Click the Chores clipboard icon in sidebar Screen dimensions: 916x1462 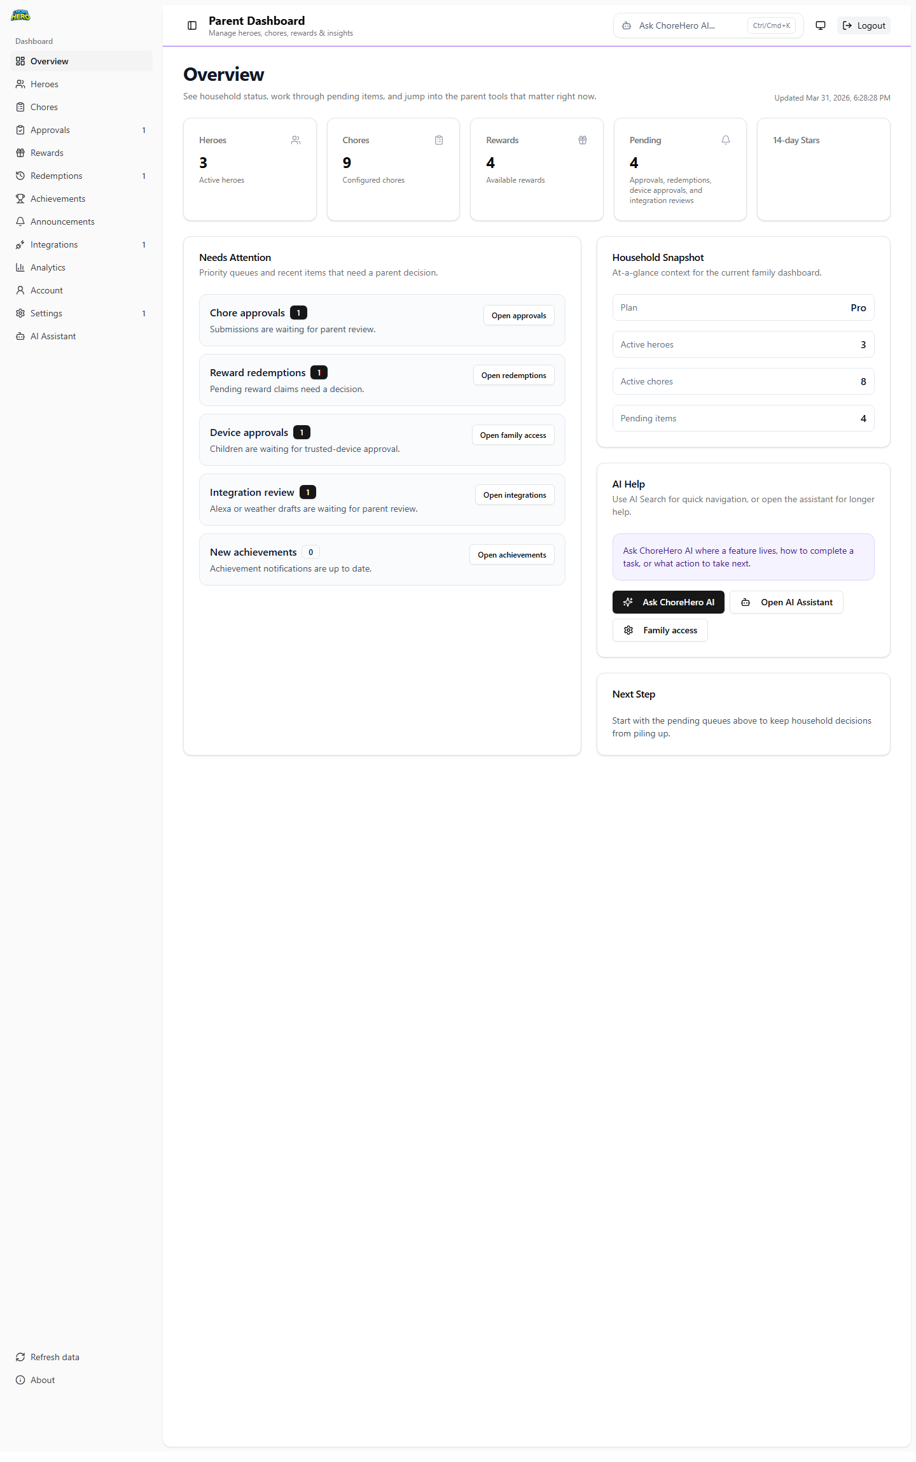pyautogui.click(x=20, y=107)
